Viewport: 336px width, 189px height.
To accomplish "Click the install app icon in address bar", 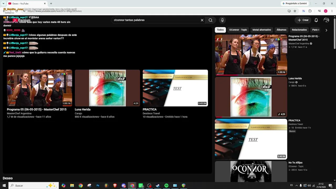I will [x=289, y=11].
